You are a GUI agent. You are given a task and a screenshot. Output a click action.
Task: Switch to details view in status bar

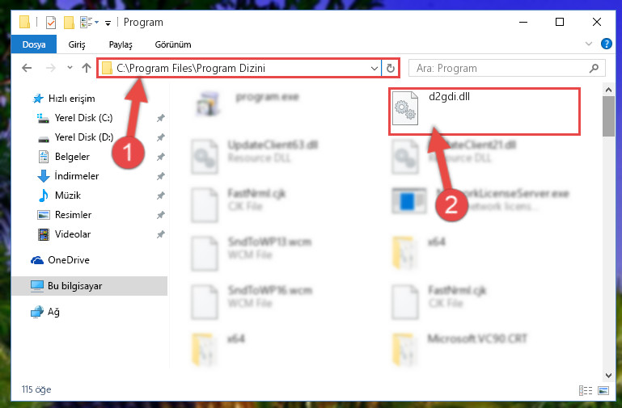(x=586, y=390)
